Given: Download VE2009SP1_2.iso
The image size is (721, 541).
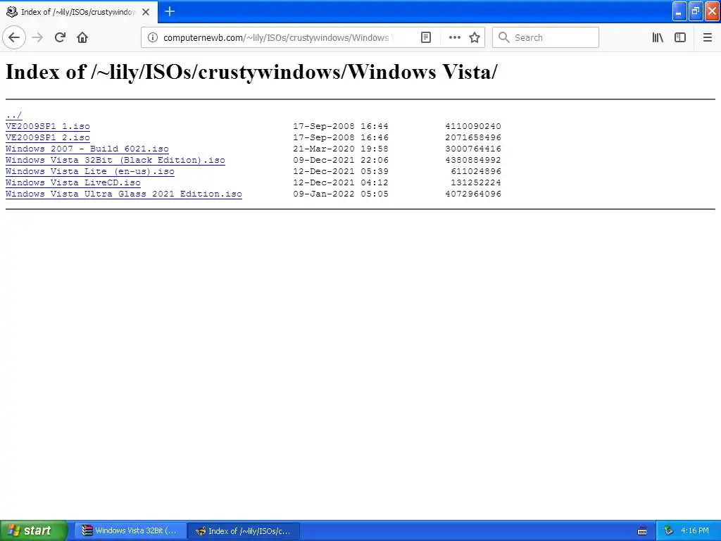Looking at the screenshot, I should click(48, 137).
